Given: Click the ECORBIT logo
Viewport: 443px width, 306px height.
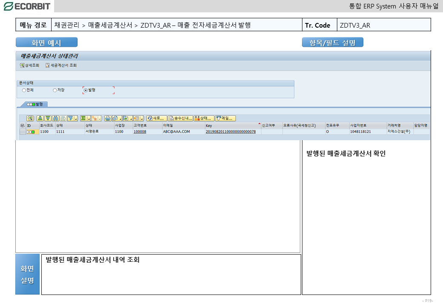Looking at the screenshot, I should 27,6.
